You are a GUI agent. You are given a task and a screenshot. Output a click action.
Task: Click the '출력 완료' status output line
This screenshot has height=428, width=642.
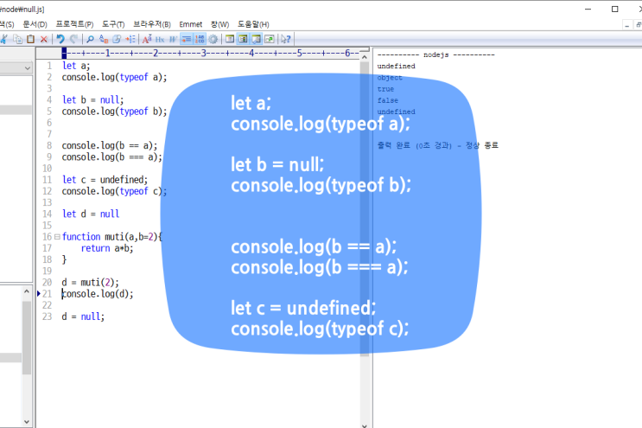pyautogui.click(x=438, y=145)
